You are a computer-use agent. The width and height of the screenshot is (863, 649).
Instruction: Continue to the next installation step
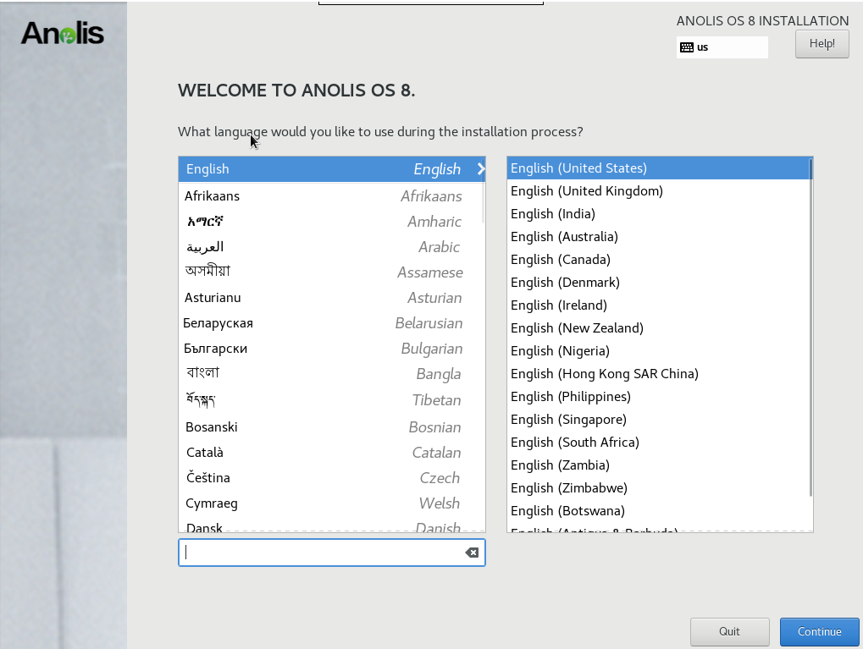pos(820,631)
